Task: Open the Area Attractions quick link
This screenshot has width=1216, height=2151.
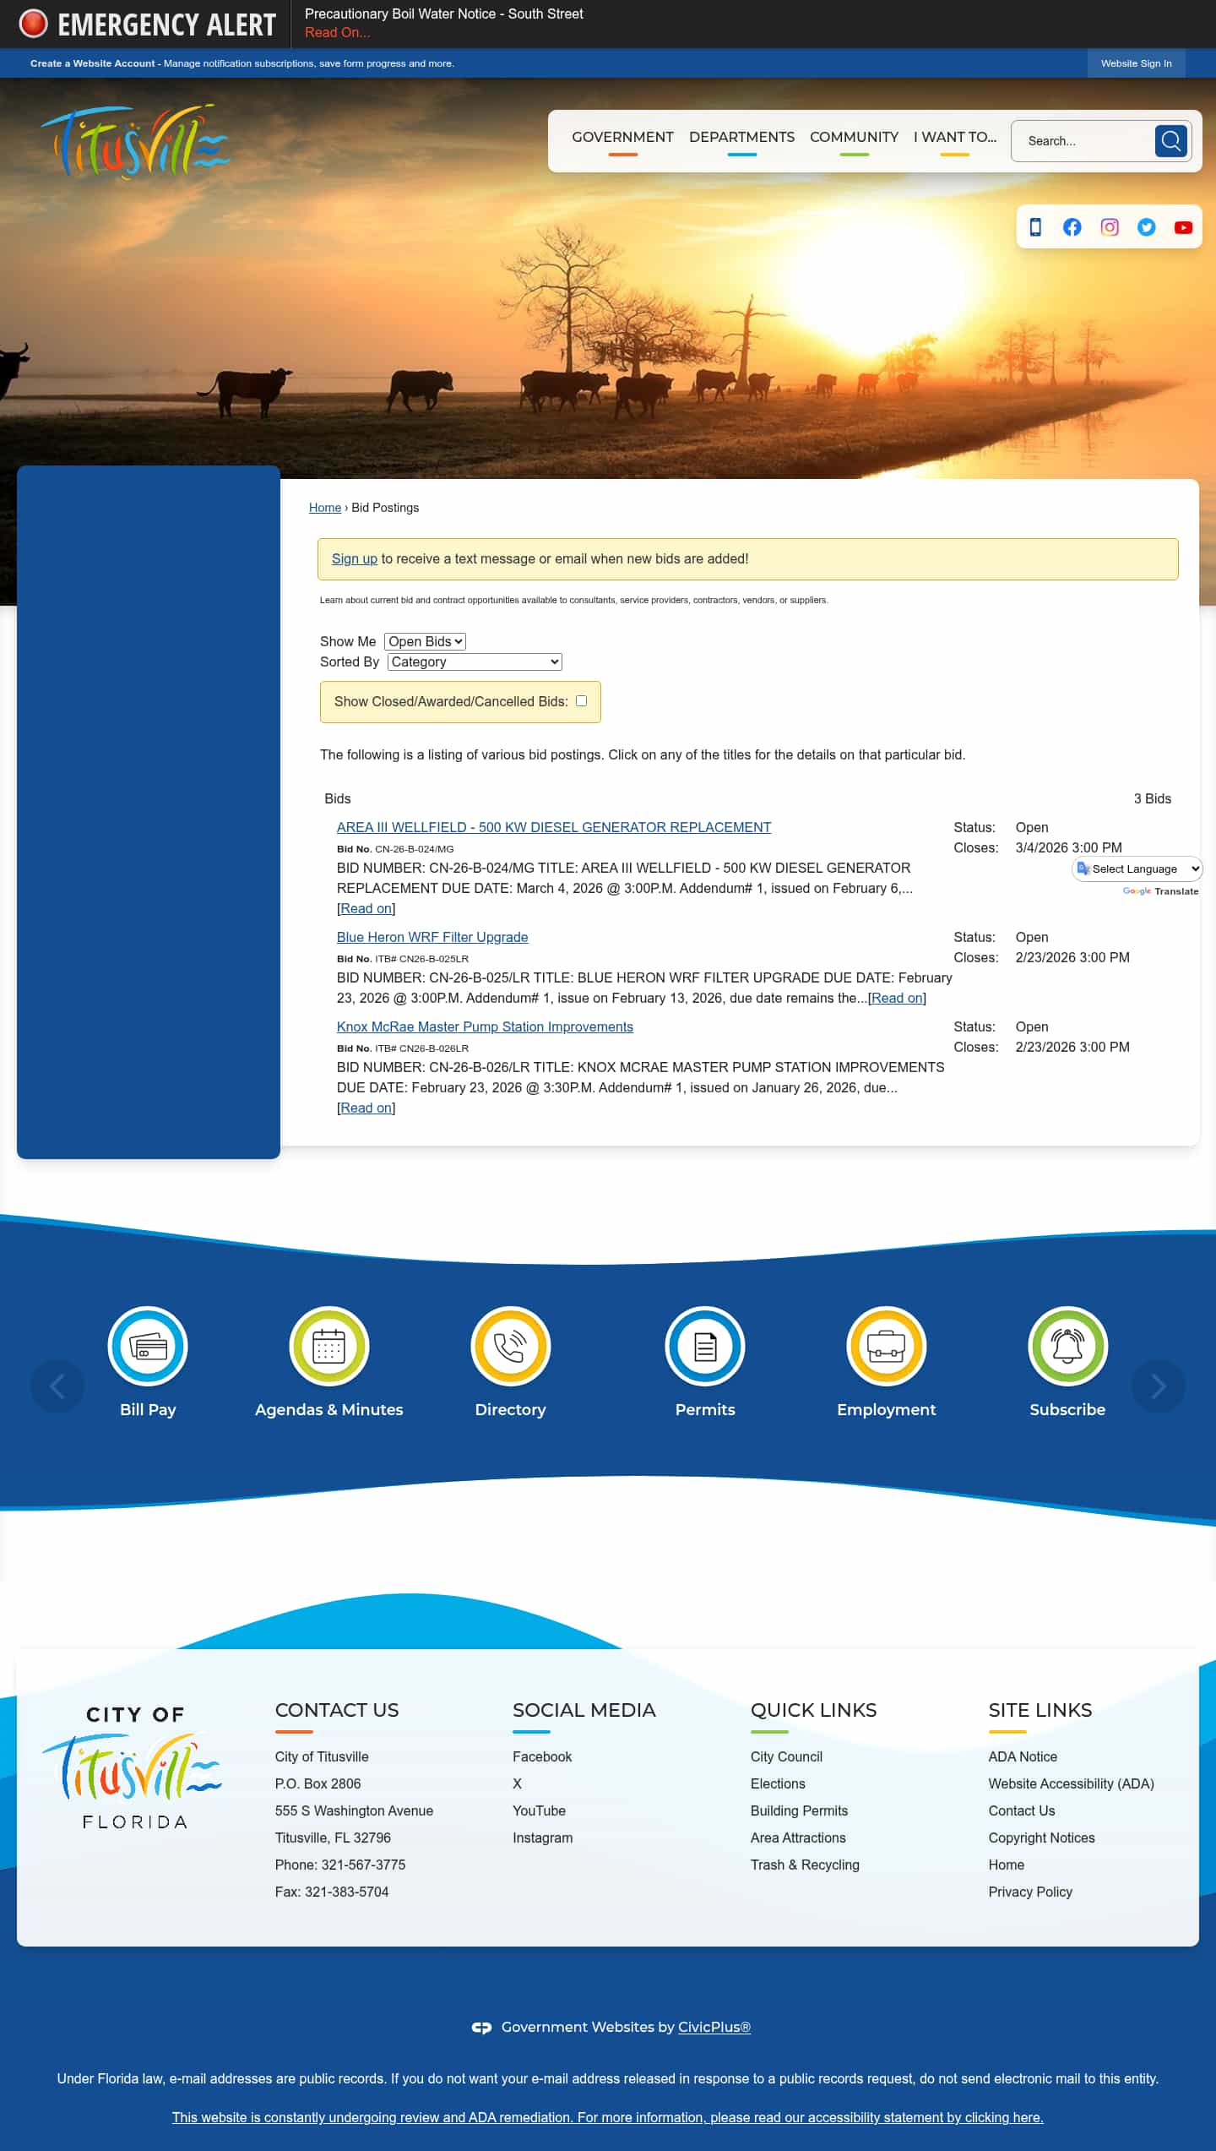Action: (798, 1838)
